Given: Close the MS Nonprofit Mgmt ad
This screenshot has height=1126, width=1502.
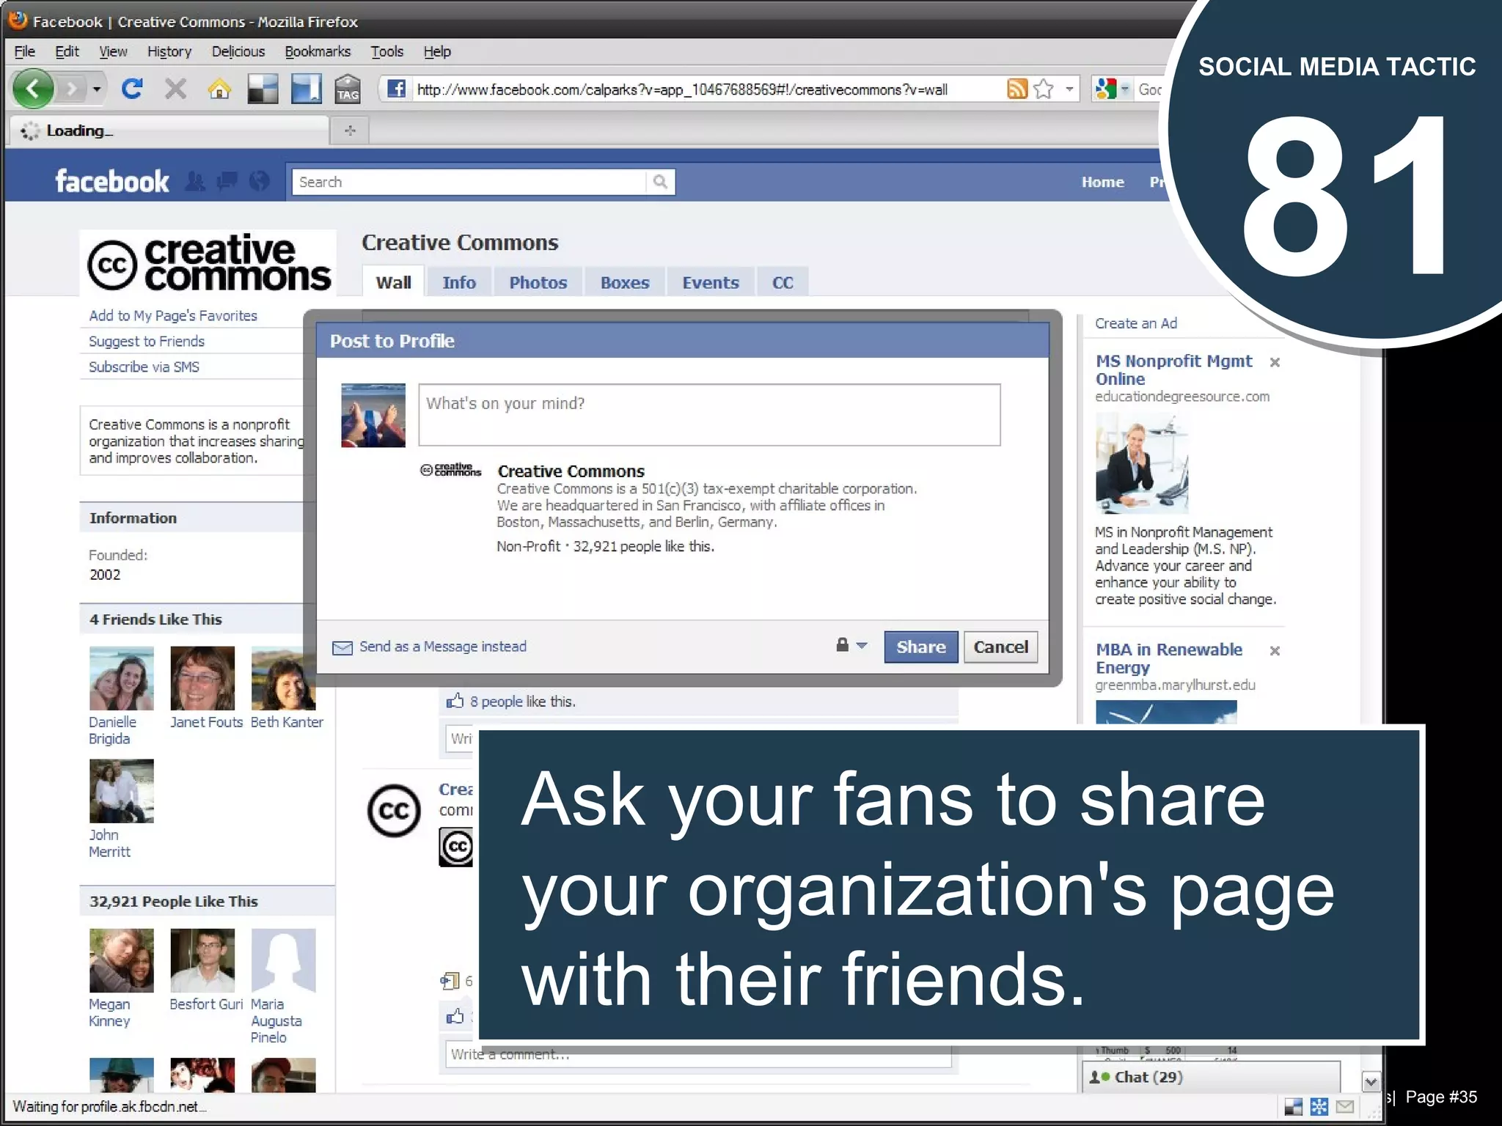Looking at the screenshot, I should [1275, 362].
